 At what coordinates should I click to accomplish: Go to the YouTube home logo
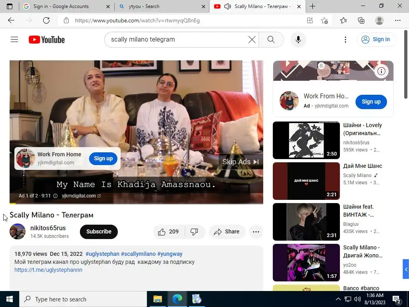click(47, 40)
